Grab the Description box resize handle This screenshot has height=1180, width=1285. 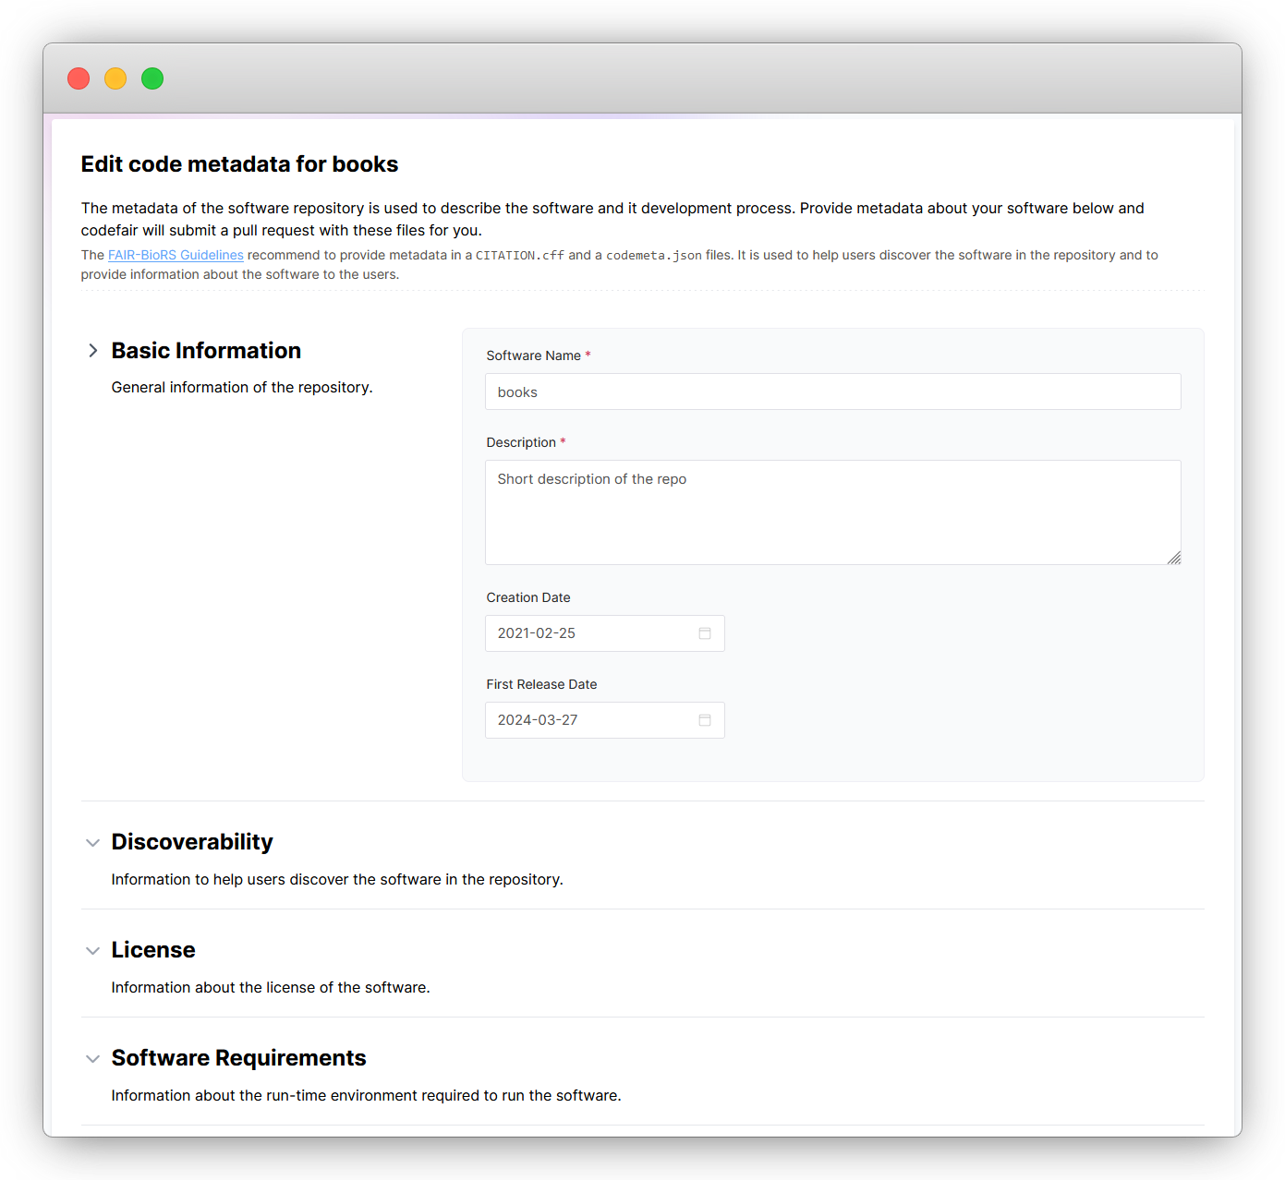pyautogui.click(x=1173, y=558)
